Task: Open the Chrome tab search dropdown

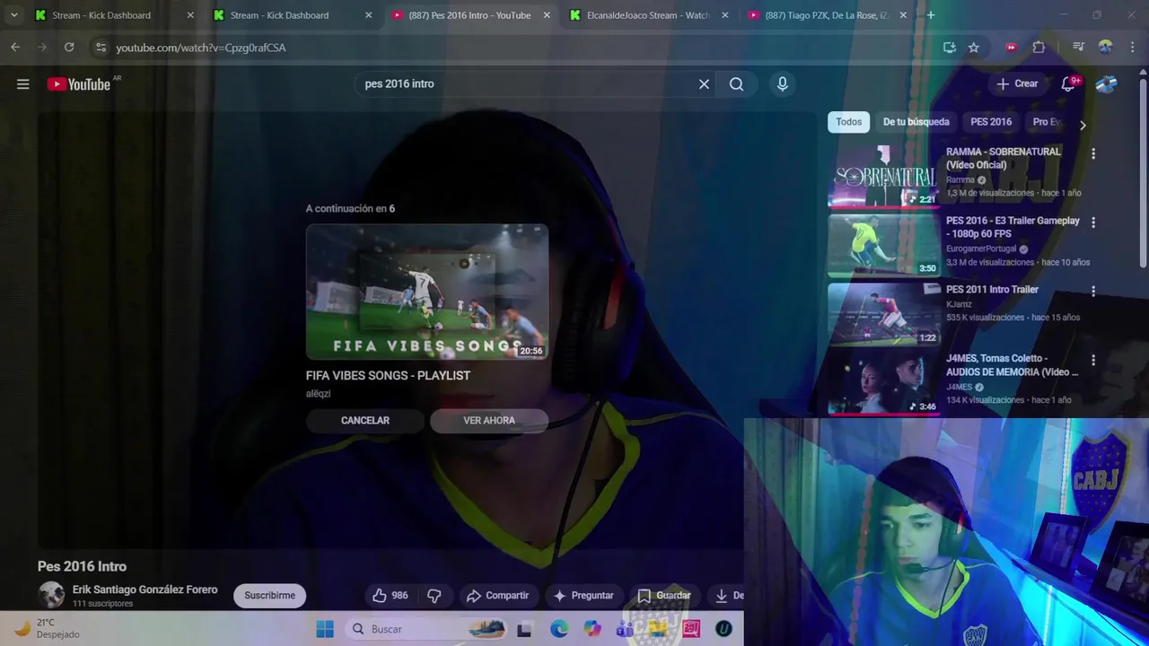Action: 14,15
